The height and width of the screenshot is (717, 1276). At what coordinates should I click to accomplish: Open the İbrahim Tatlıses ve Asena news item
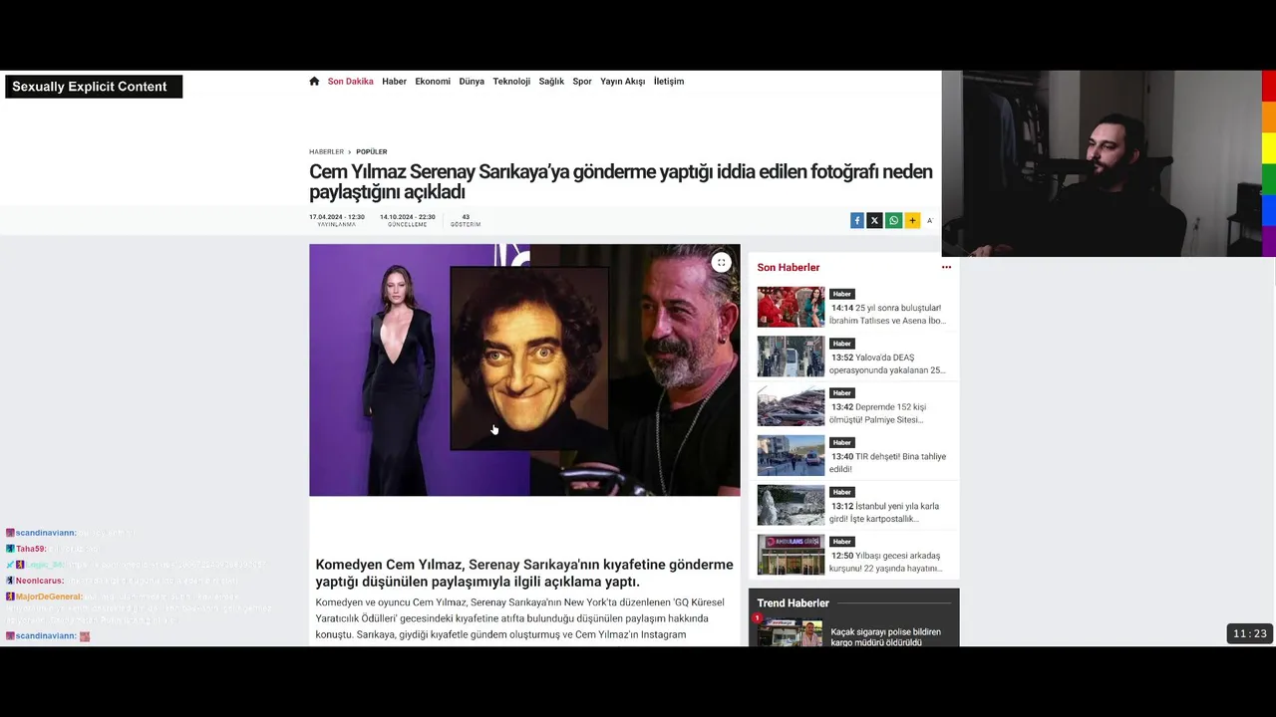click(887, 315)
